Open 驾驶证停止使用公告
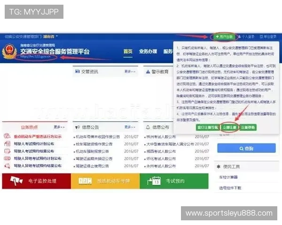 click(x=92, y=166)
